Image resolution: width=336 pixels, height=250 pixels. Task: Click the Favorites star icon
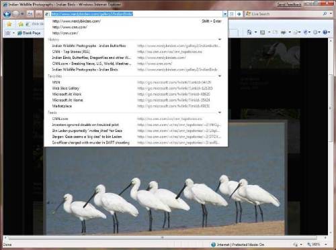tap(9, 24)
